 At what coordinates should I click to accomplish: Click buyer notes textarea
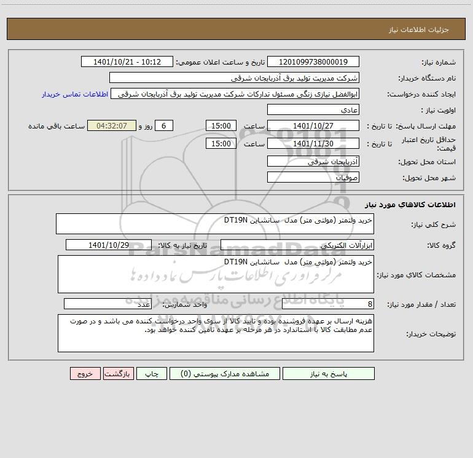(x=216, y=333)
